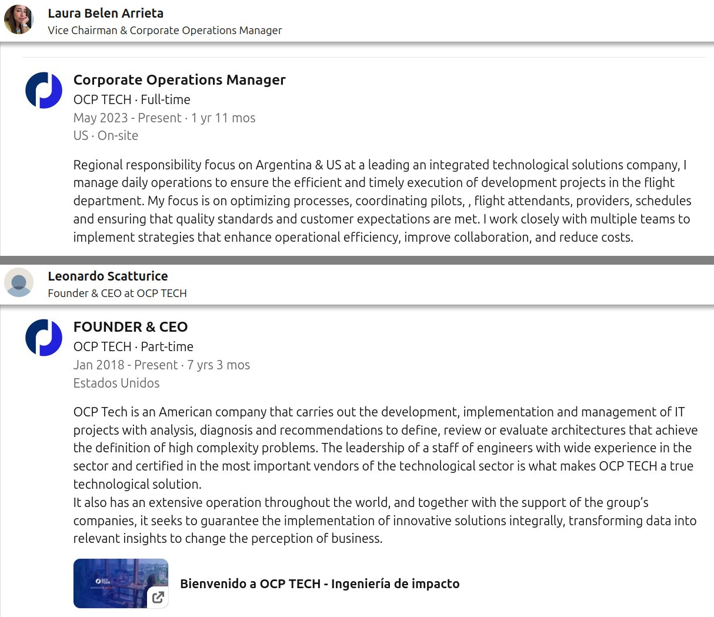This screenshot has height=617, width=714.
Task: Click the Vice Chairman & Corporate Operations Manager headline
Action: point(165,30)
